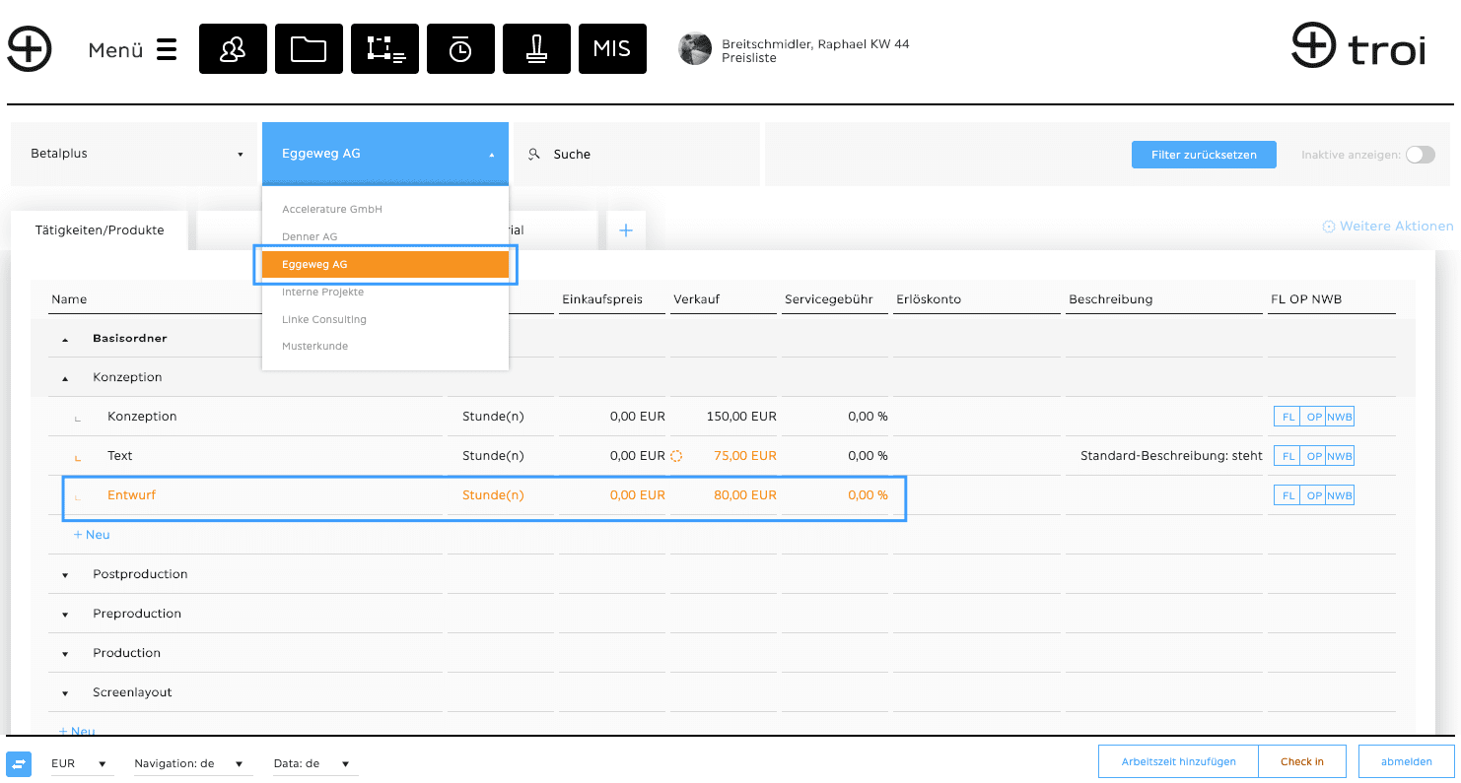The width and height of the screenshot is (1461, 783).
Task: Select Linke Consulting from the dropdown list
Action: pyautogui.click(x=324, y=319)
